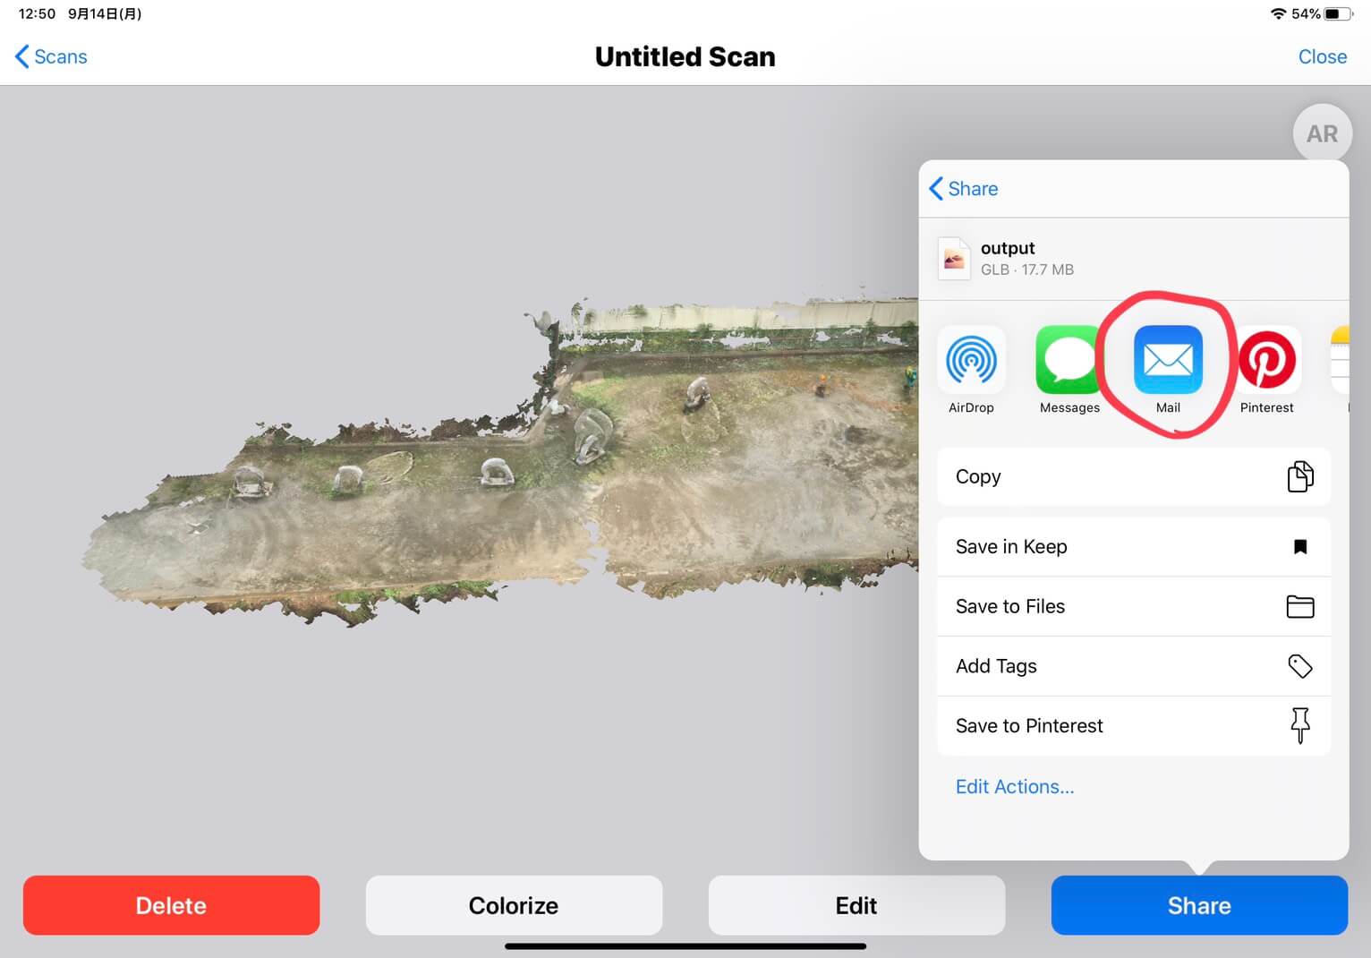This screenshot has height=958, width=1371.
Task: Go back to the Scans list
Action: [50, 56]
